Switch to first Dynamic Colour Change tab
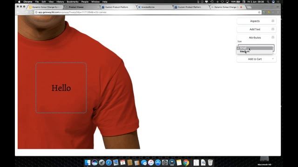Image resolution: width=298 pixels, height=167 pixels. [x=45, y=7]
